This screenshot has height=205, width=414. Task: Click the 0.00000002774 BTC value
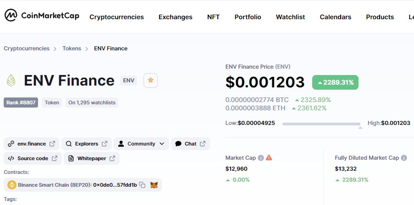(x=257, y=100)
